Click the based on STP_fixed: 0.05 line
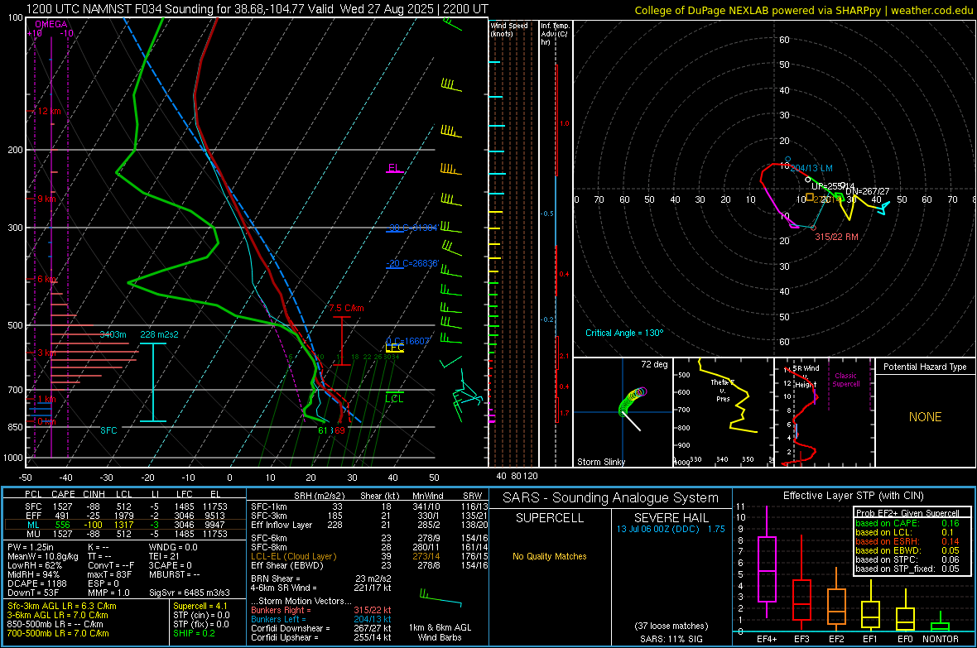Image resolution: width=977 pixels, height=648 pixels. click(x=907, y=569)
